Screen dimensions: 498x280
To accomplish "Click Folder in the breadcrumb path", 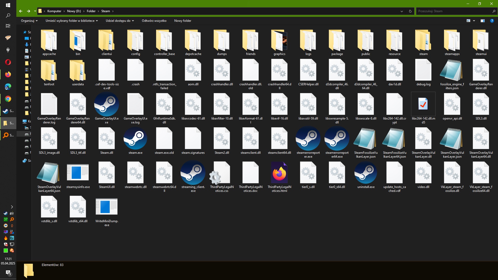I will 91,11.
